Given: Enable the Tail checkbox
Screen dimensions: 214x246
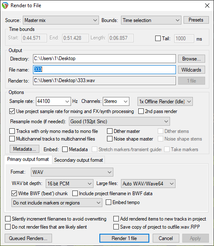Looking at the screenshot, I should point(158,38).
